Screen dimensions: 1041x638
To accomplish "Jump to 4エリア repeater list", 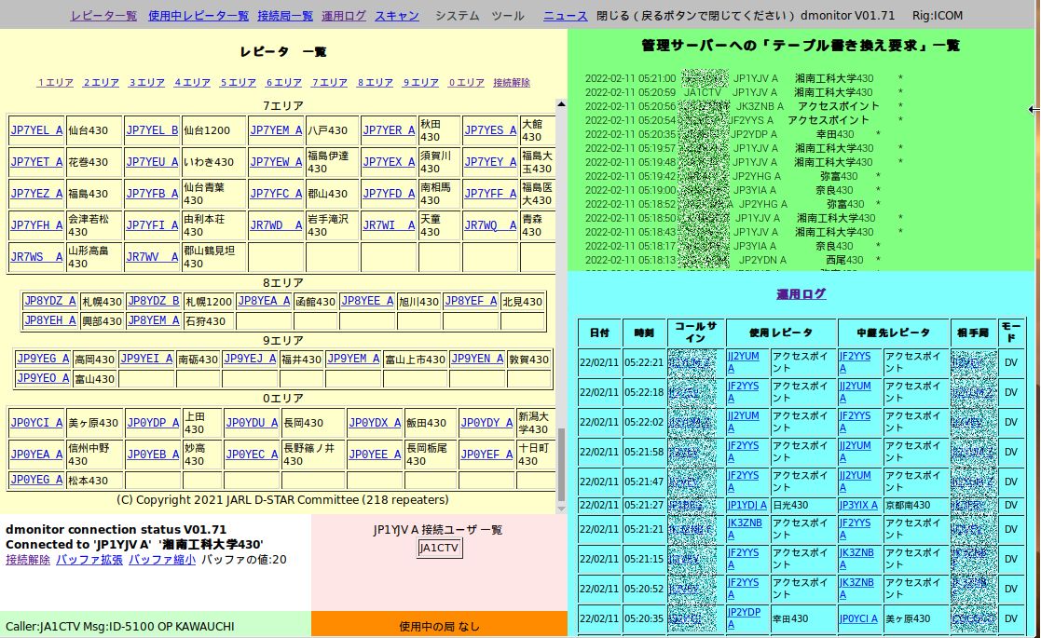I will (193, 82).
